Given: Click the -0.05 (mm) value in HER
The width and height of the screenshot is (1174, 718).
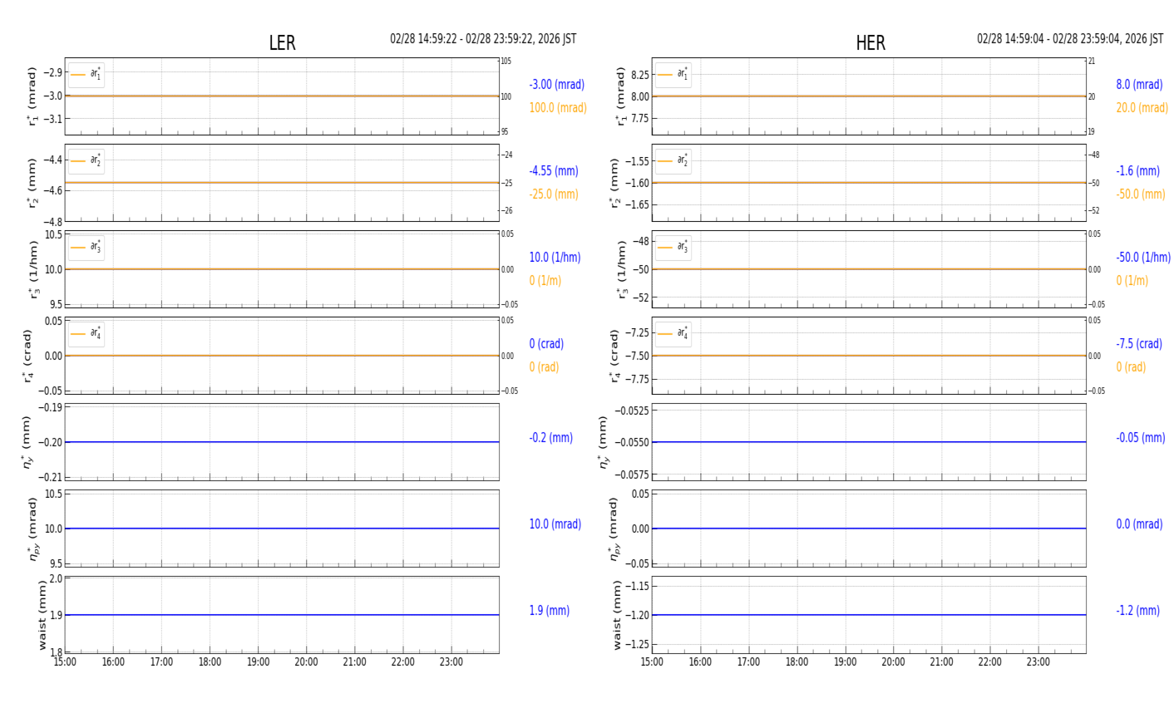Looking at the screenshot, I should 1141,438.
